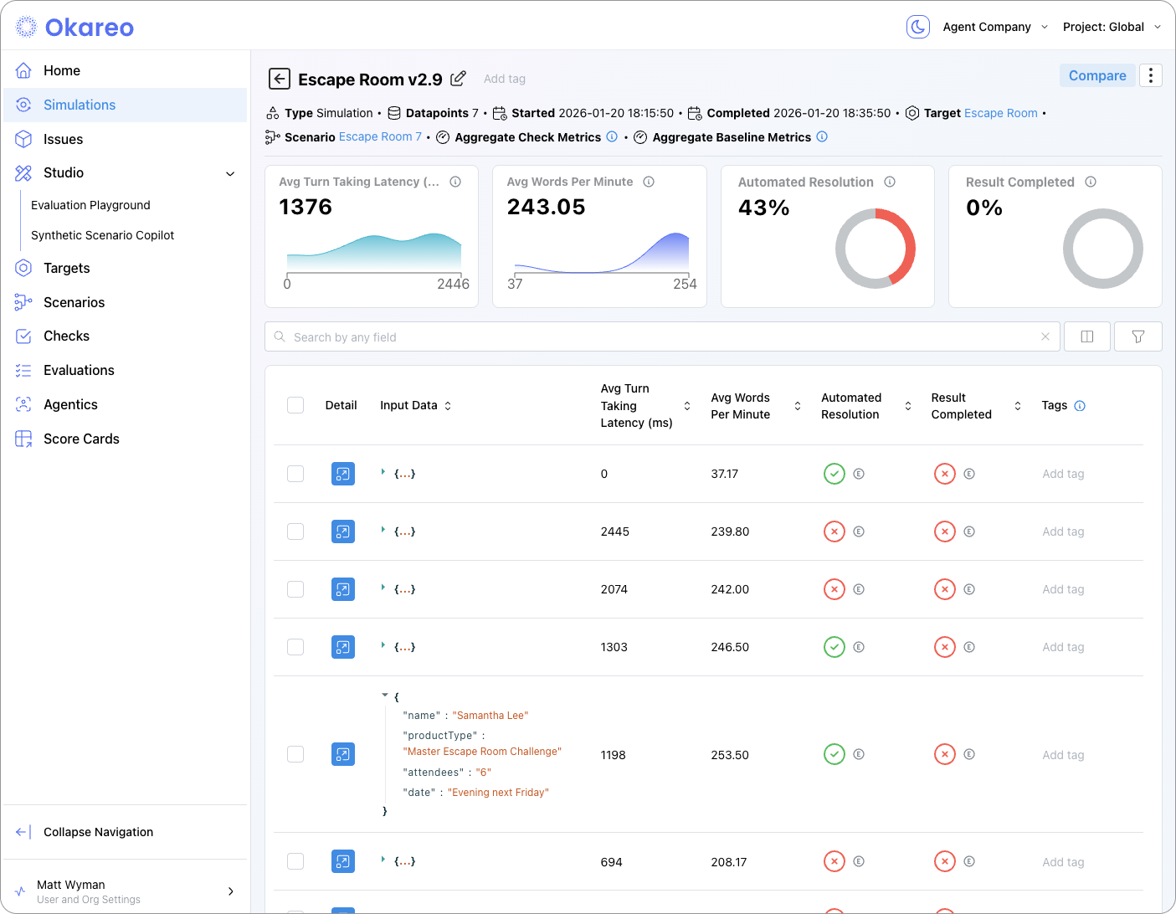
Task: Click the Automated Resolution progress ring
Action: pos(875,249)
